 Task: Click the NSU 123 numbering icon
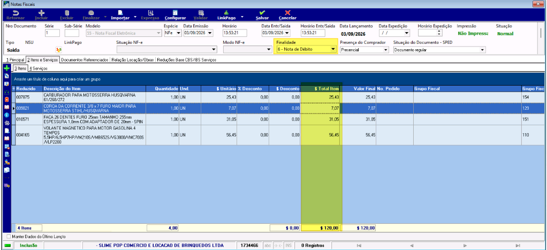point(59,50)
